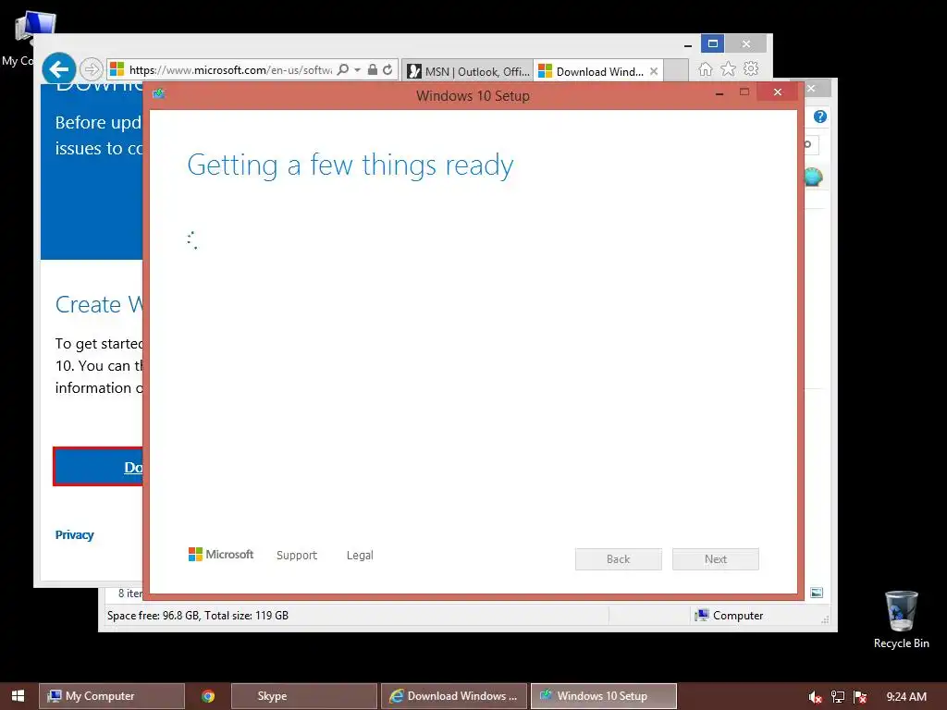This screenshot has width=947, height=710.
Task: Select the Download Windows tab
Action: (x=592, y=71)
